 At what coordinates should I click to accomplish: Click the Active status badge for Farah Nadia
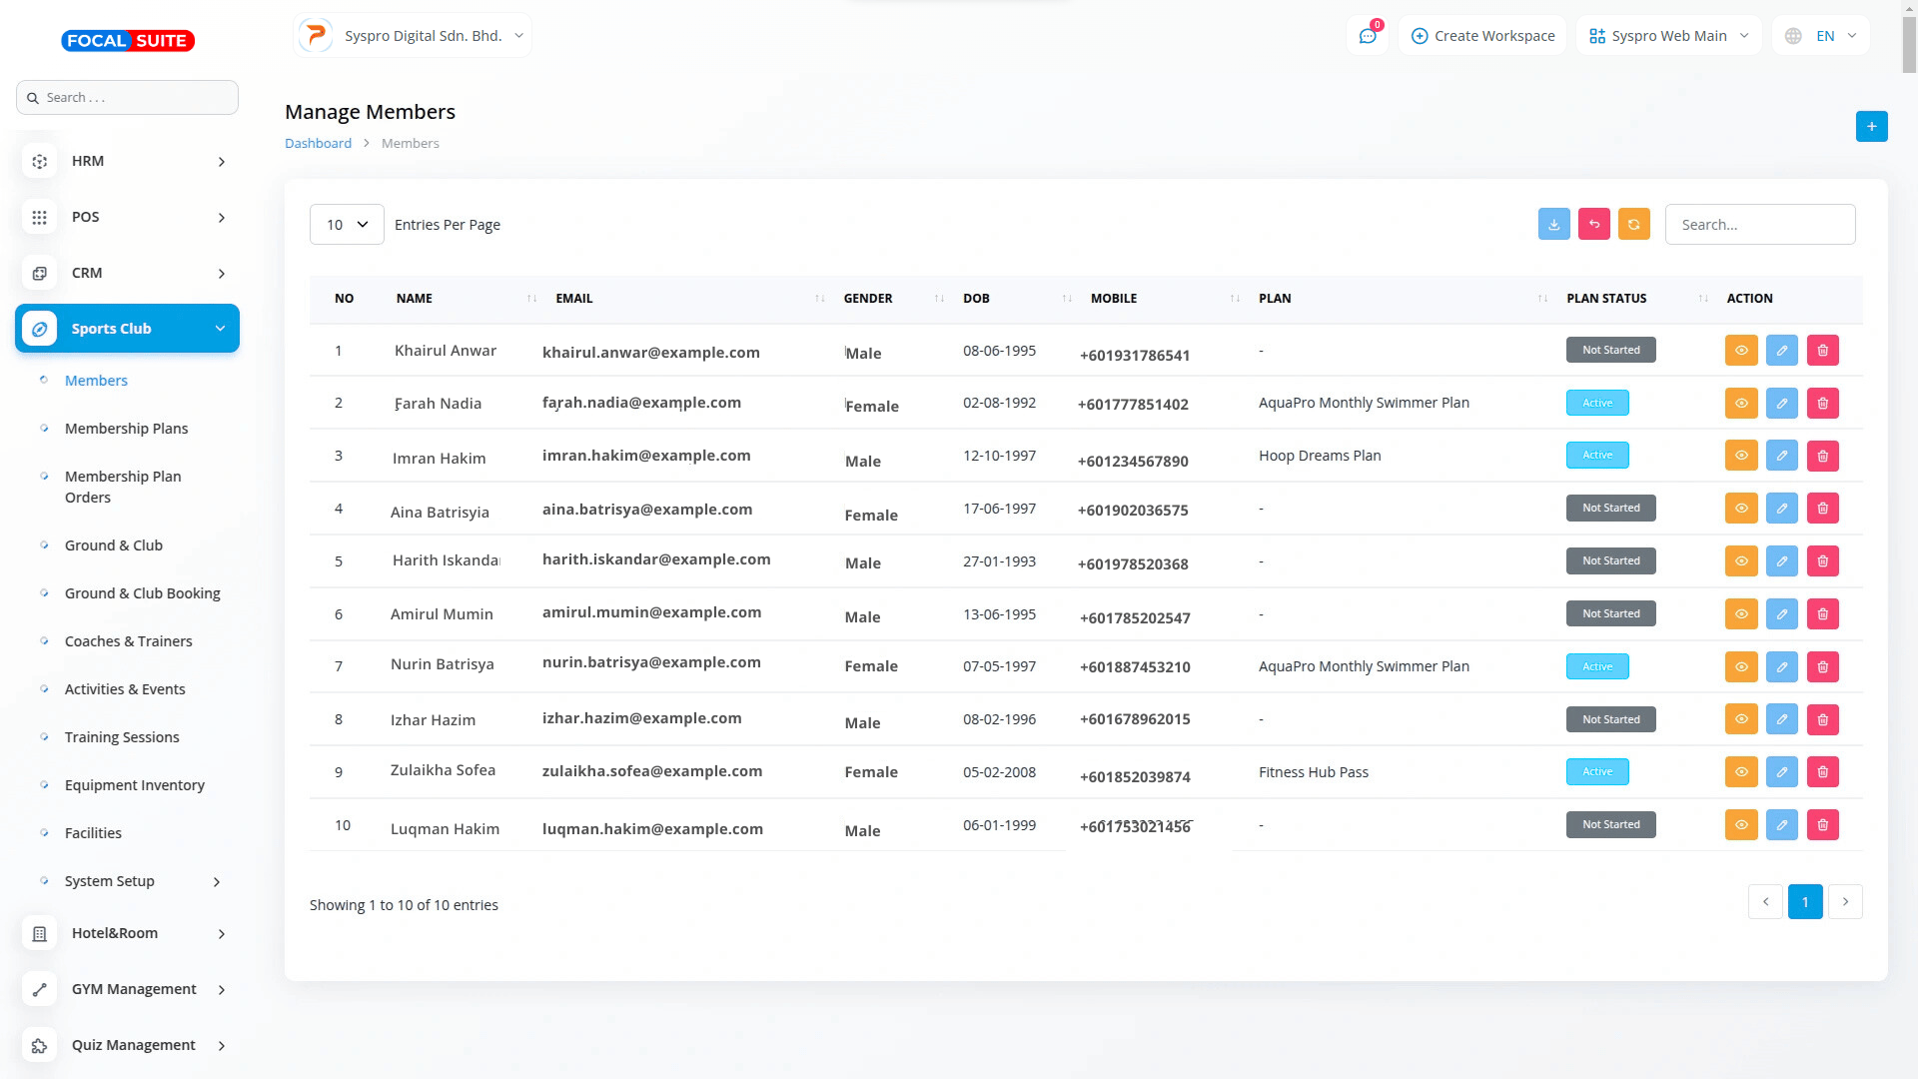pos(1596,404)
